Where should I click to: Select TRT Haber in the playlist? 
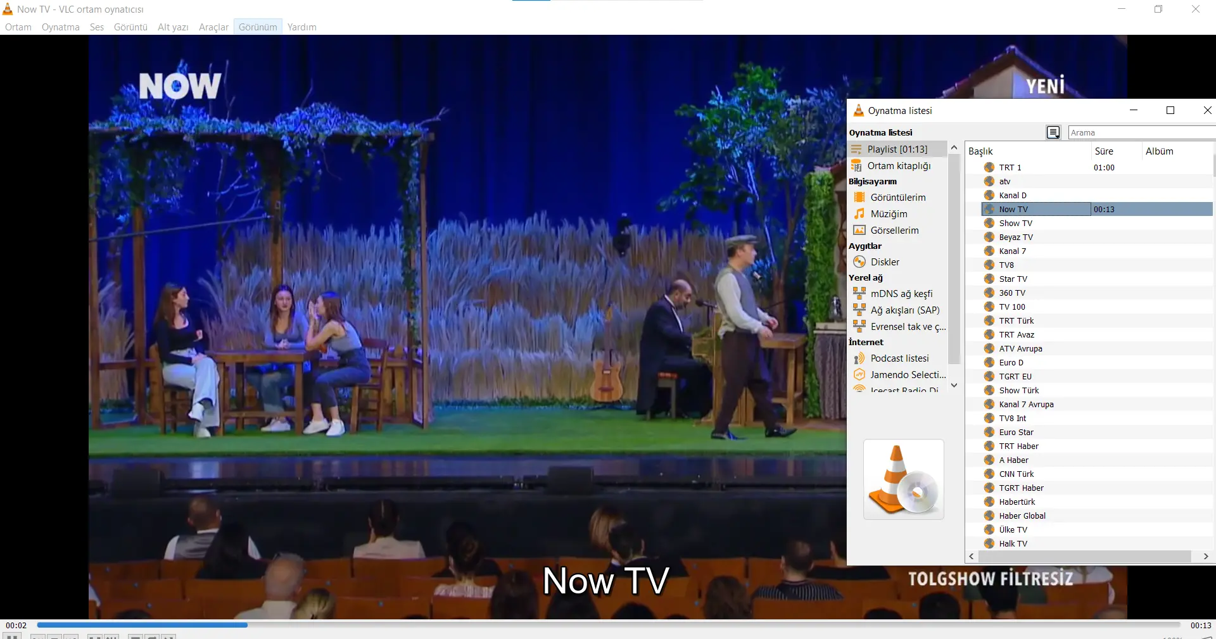[1097, 446]
